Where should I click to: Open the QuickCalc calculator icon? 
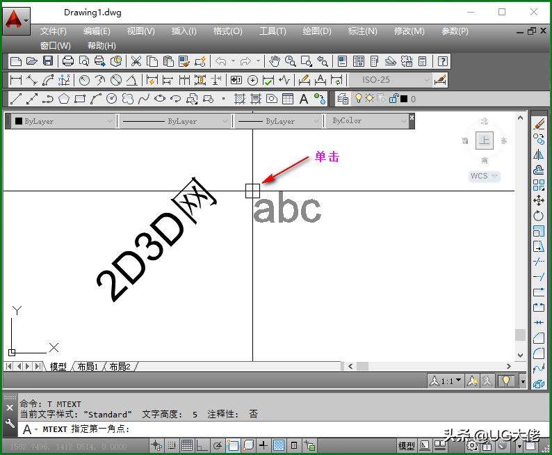point(423,61)
